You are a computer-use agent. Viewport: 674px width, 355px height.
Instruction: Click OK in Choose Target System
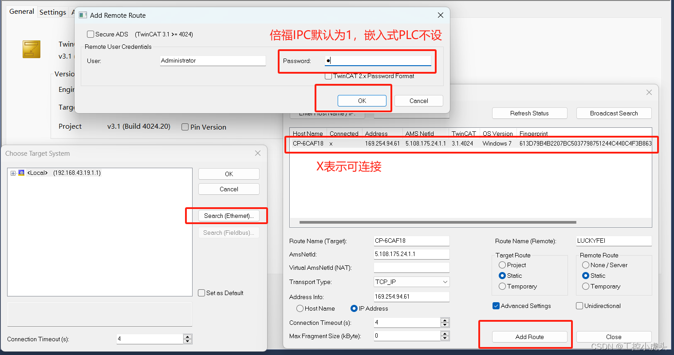[x=229, y=174]
